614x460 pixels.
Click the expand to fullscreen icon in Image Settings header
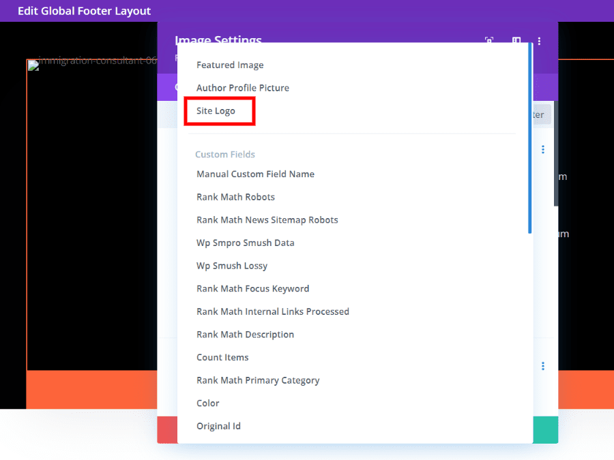click(489, 41)
